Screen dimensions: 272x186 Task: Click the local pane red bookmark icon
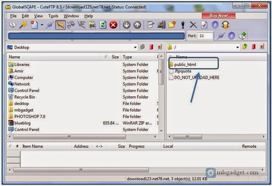(x=151, y=47)
